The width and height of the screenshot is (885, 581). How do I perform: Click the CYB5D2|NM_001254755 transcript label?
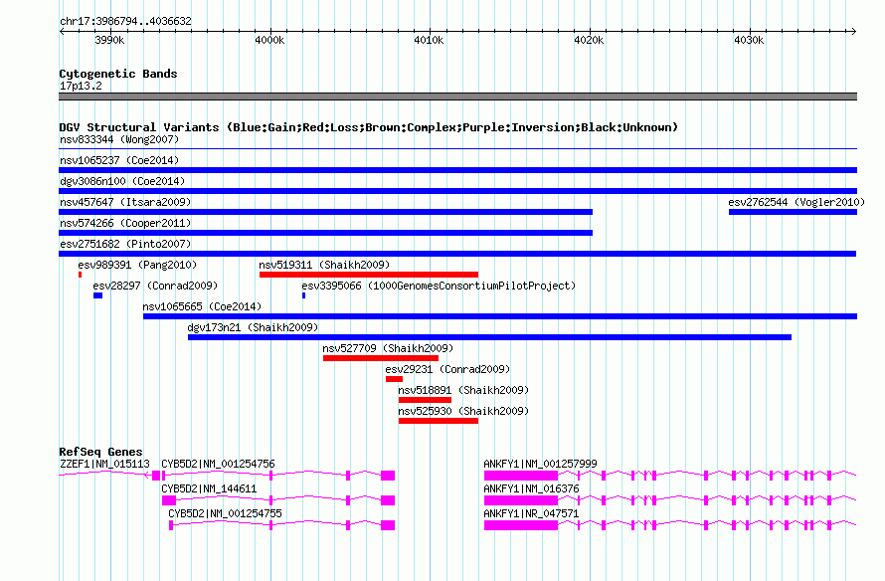225,513
